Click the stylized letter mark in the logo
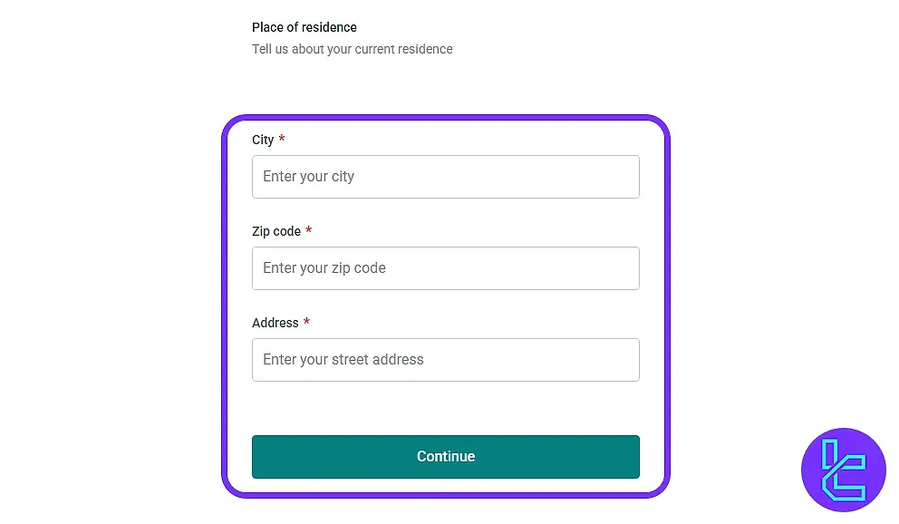The height and width of the screenshot is (524, 899). tap(843, 471)
